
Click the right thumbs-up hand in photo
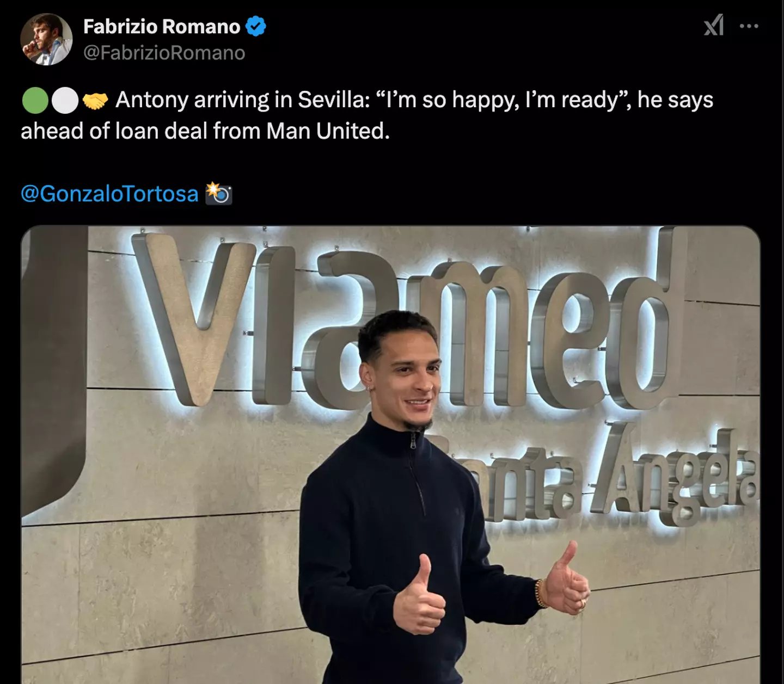(566, 578)
